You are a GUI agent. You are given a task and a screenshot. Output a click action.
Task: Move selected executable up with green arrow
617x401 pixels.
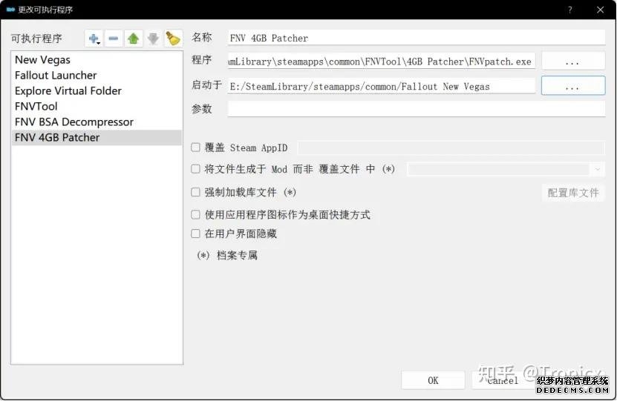click(x=134, y=39)
